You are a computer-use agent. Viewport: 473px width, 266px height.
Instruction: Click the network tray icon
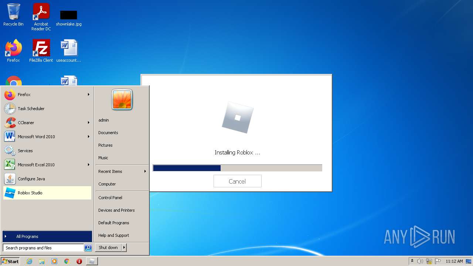pyautogui.click(x=429, y=261)
